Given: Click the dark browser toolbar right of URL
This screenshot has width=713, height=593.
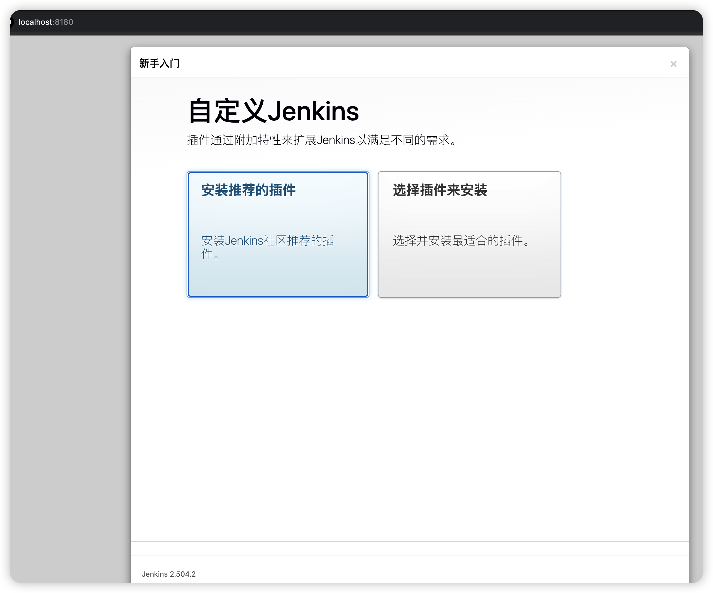Looking at the screenshot, I should point(408,22).
